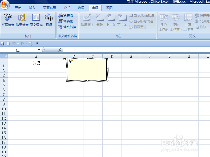Select column H header
210x157 pixels.
click(x=189, y=56)
